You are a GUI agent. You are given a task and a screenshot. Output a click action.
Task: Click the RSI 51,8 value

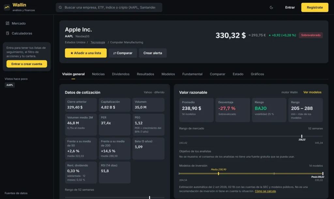pyautogui.click(x=105, y=171)
